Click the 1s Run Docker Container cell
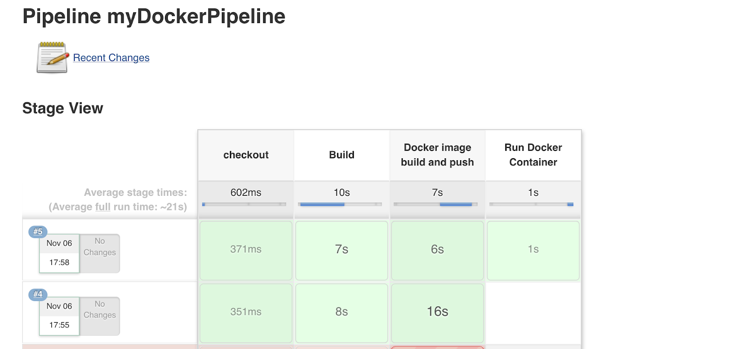The image size is (752, 349). click(x=533, y=250)
